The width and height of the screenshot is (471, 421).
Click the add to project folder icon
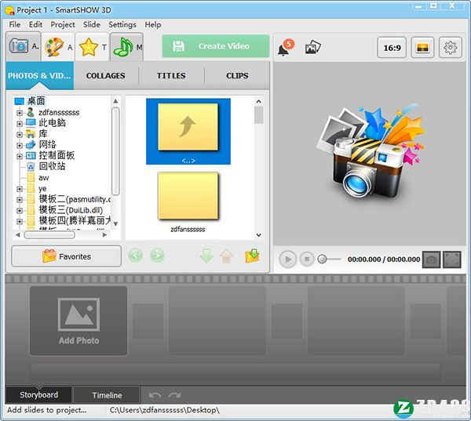tap(252, 256)
